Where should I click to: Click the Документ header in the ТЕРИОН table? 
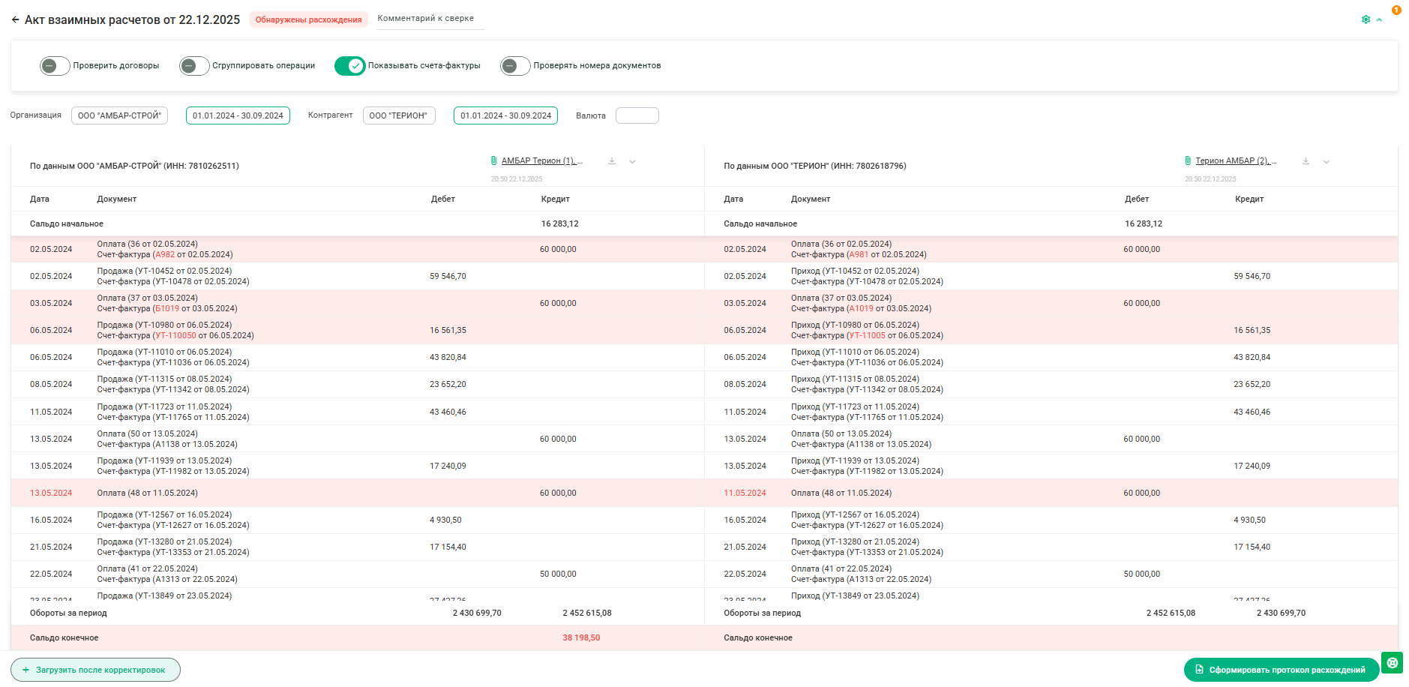[811, 199]
